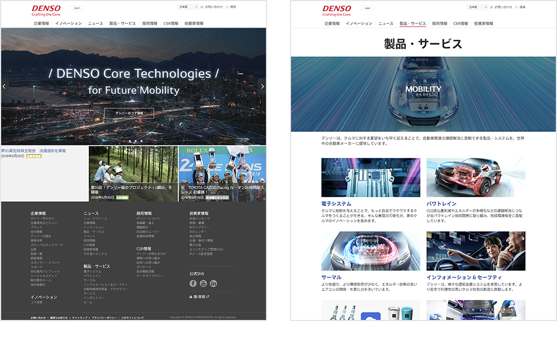The image size is (557, 341).
Task: Open プライバシーポリシー link in bottom bar
Action: 104,318
